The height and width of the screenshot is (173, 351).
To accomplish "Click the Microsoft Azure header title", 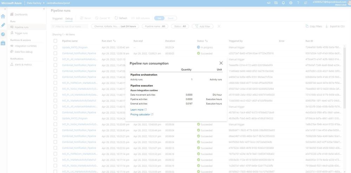I will click(12, 3).
